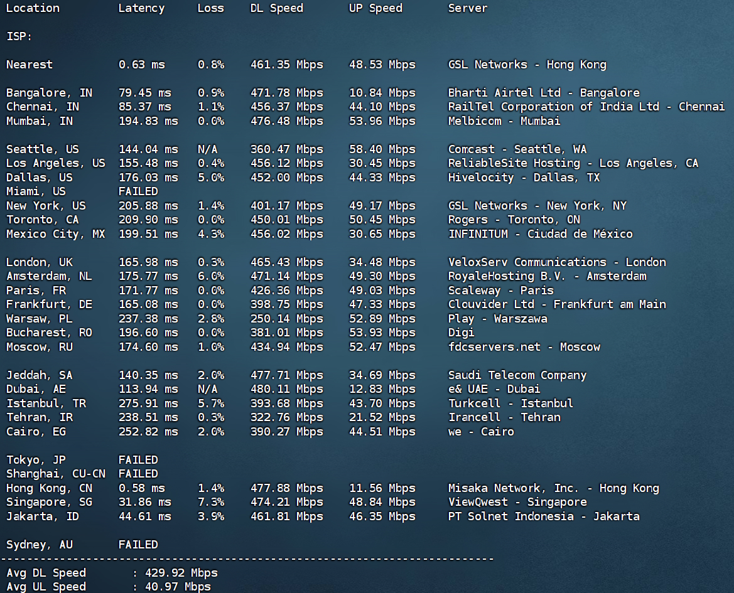Click "Mumbai, IN" location
This screenshot has width=734, height=593.
click(x=40, y=121)
